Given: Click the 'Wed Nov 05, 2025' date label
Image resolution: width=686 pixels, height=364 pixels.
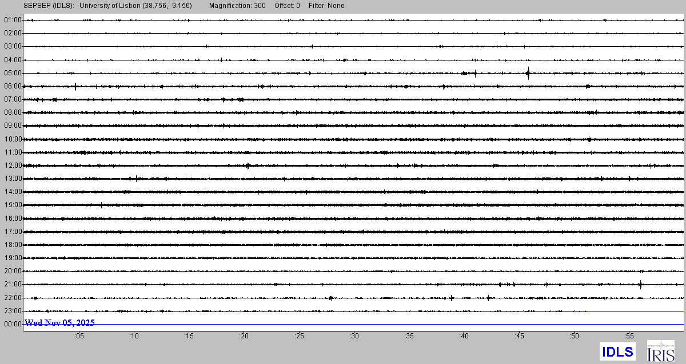Looking at the screenshot, I should (59, 323).
